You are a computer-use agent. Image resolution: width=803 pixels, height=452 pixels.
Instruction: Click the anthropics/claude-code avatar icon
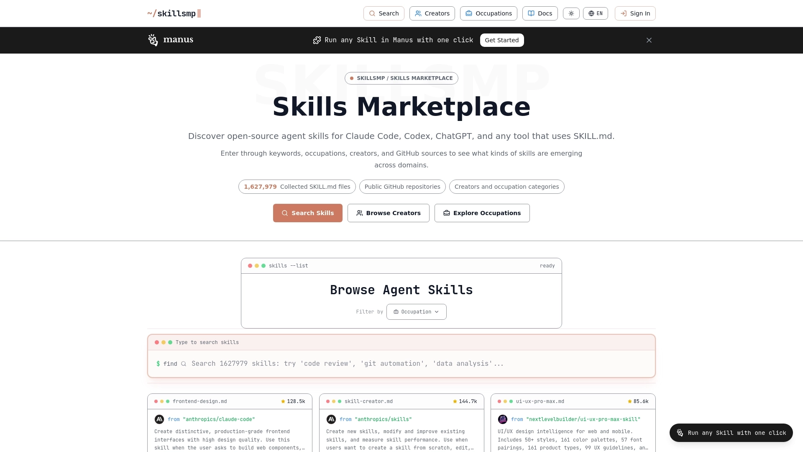pyautogui.click(x=159, y=419)
